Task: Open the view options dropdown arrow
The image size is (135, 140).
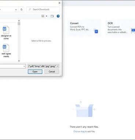Action: pos(47,16)
